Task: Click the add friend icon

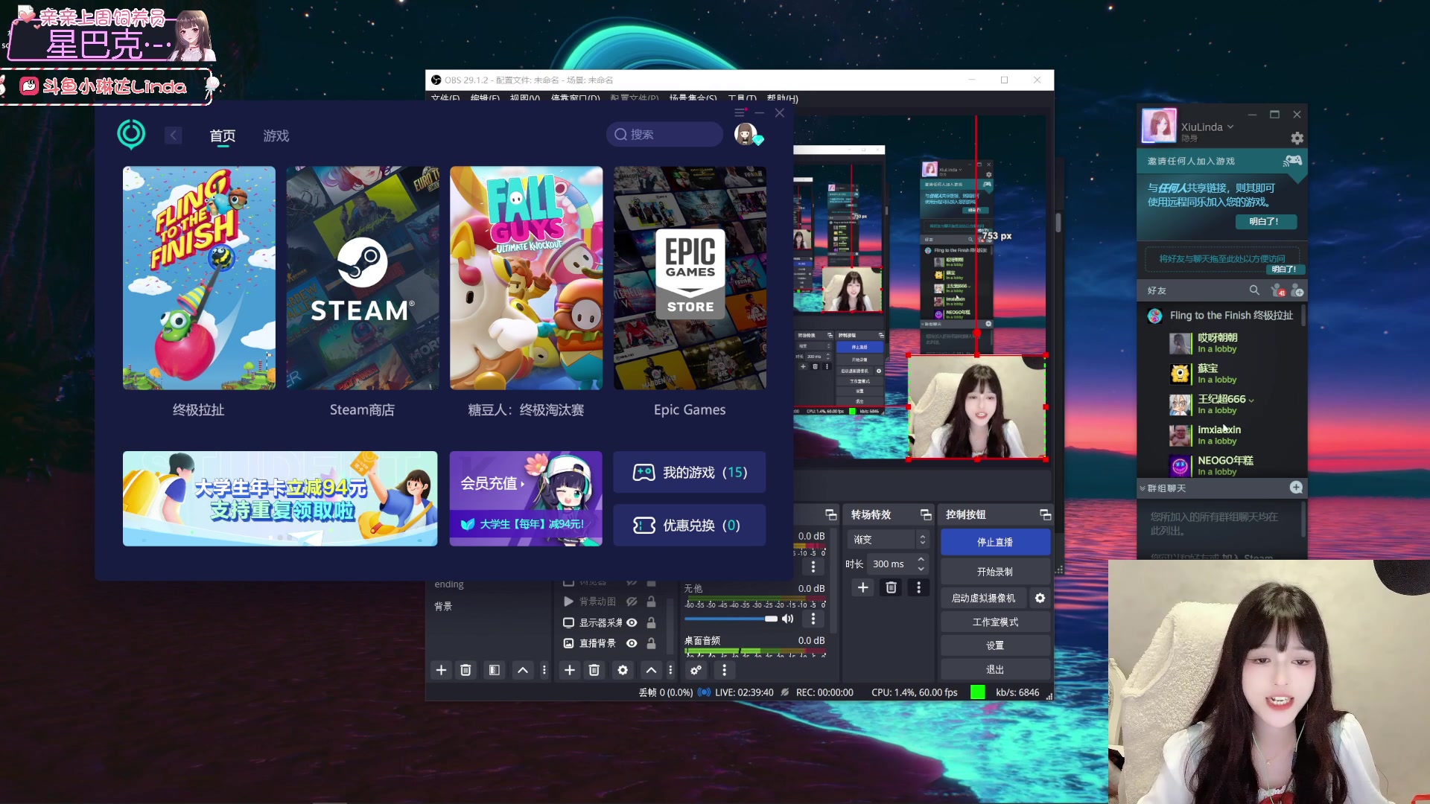Action: 1297,290
